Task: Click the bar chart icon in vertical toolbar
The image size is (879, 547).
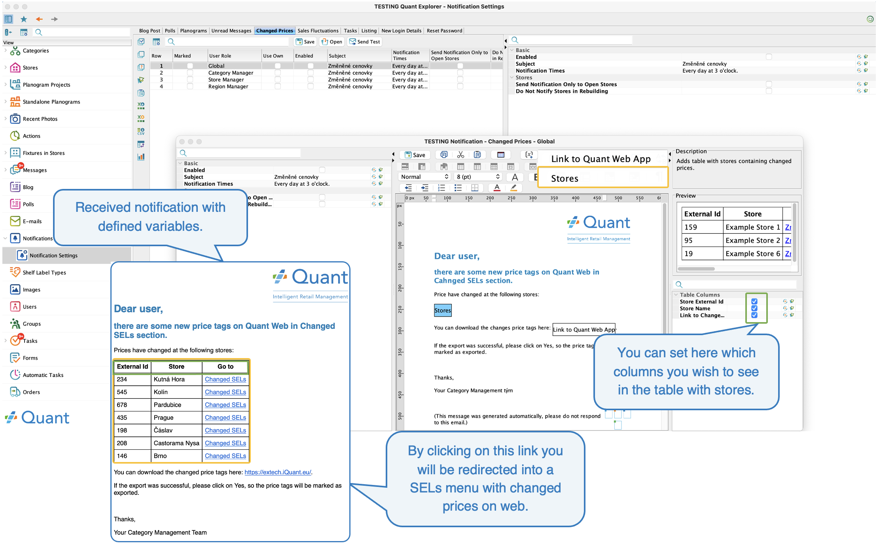Action: click(141, 157)
